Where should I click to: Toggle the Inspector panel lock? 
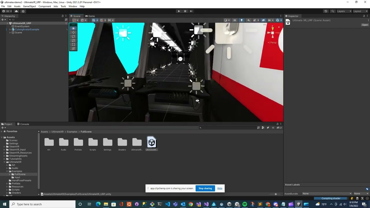click(x=364, y=16)
